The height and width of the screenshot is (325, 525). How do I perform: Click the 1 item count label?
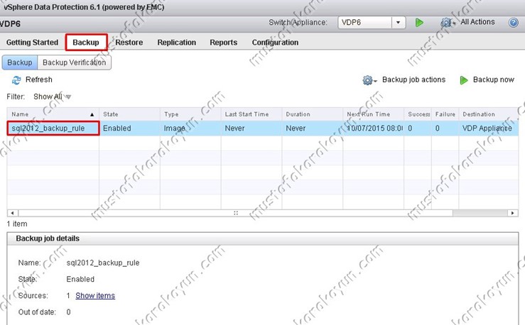(17, 224)
